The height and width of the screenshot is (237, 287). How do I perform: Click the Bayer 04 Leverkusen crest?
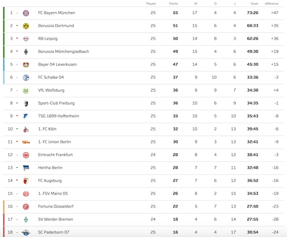coord(26,65)
